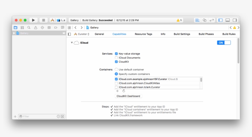The image size is (252, 137).
Task: Uncheck iCloud.com.example.ajohnson15F.Curator container
Action: [116, 79]
